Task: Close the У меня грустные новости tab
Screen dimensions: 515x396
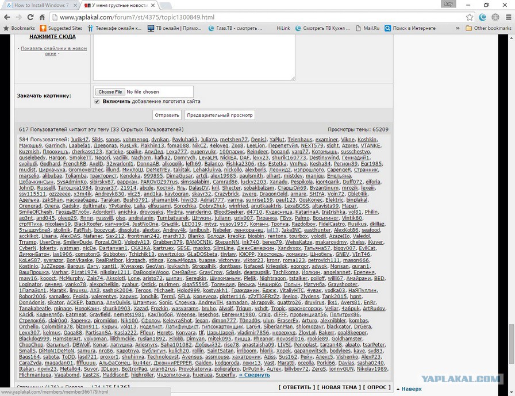Action: [153, 5]
